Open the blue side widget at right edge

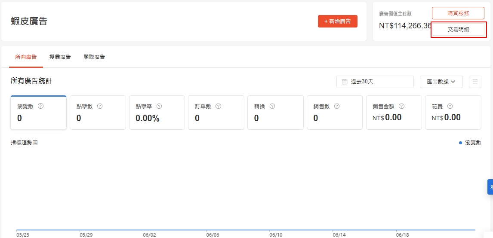(490, 187)
